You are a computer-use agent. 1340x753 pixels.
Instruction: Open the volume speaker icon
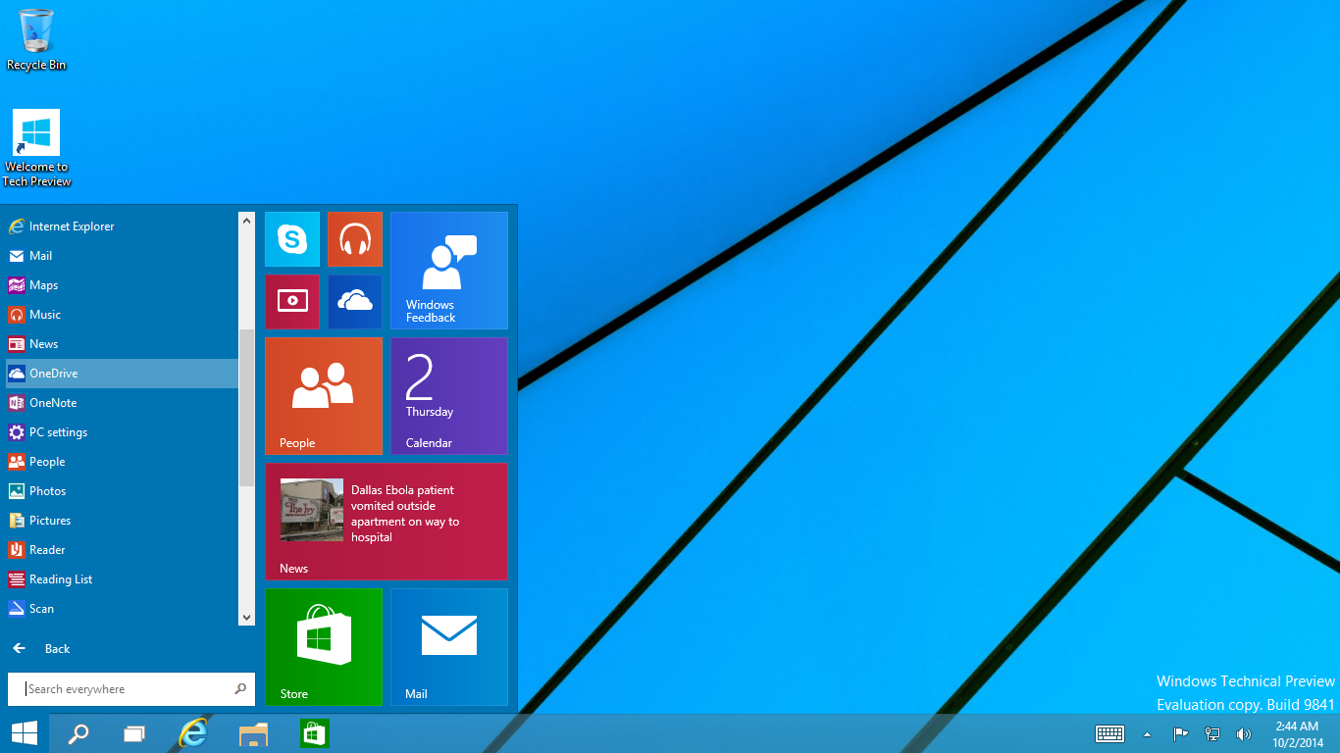pyautogui.click(x=1244, y=733)
